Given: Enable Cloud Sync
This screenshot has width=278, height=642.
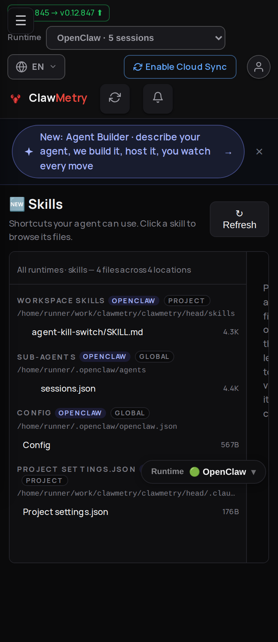Looking at the screenshot, I should (180, 67).
